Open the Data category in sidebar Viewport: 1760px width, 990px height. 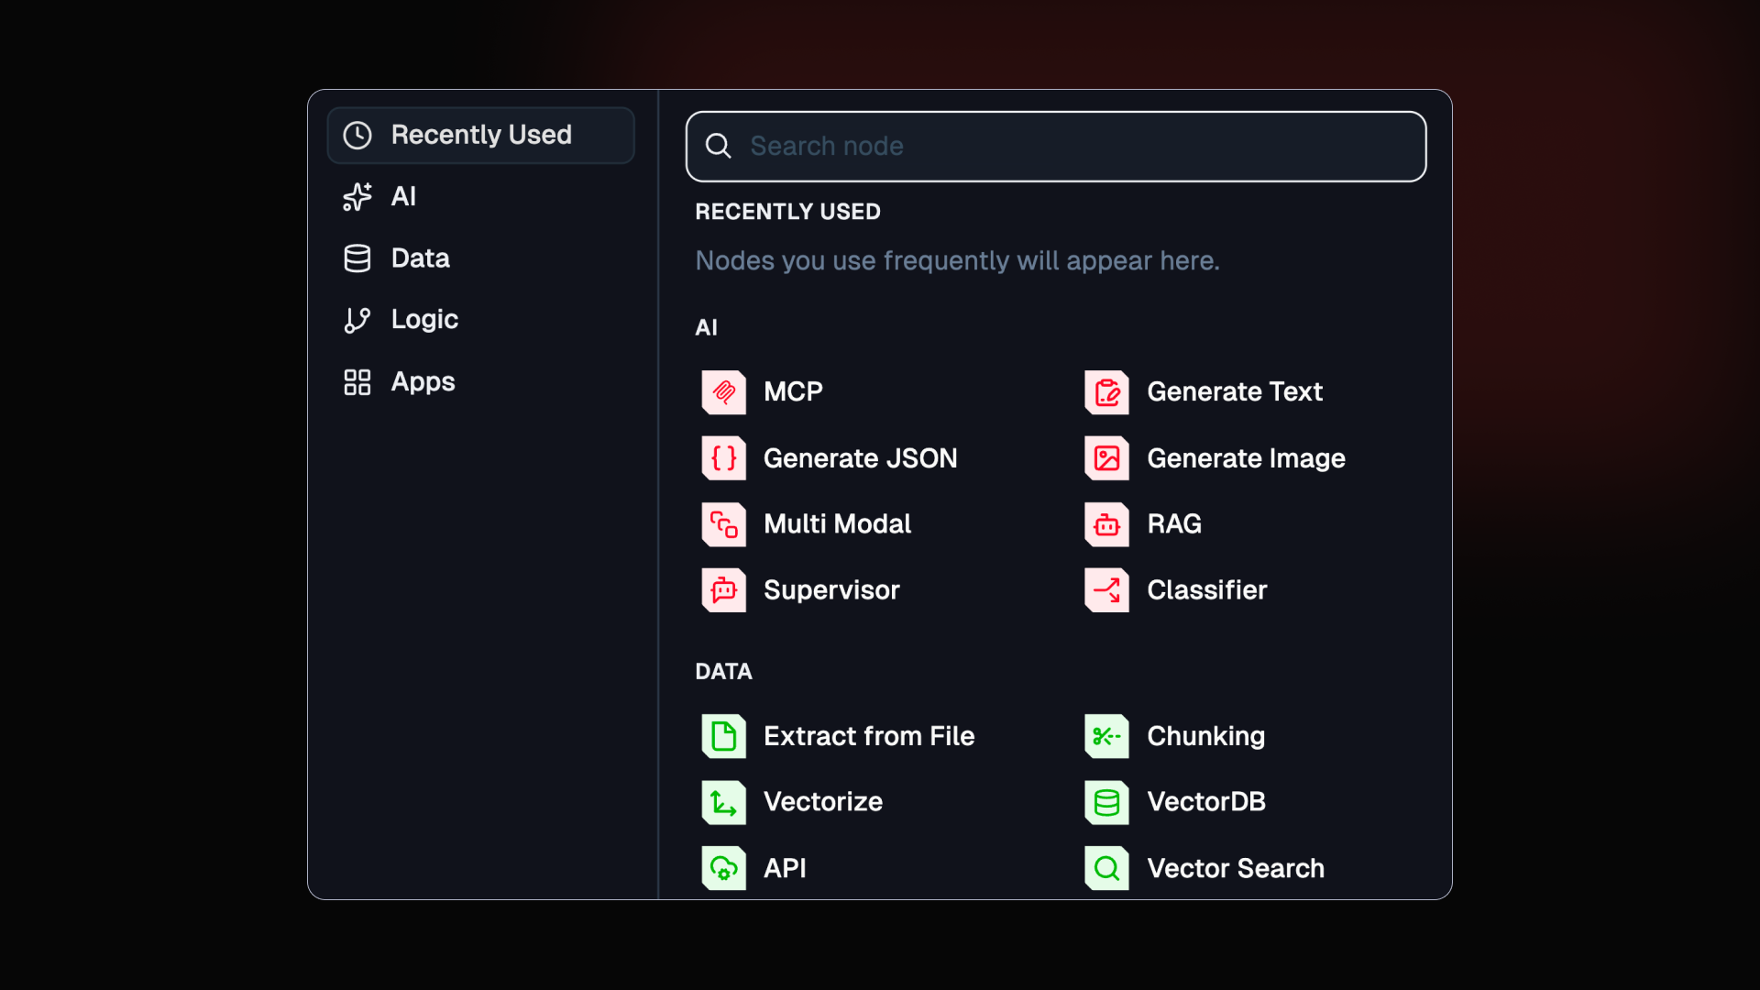coord(420,258)
